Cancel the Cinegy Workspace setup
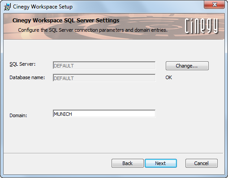Image resolution: width=228 pixels, height=178 pixels. [201, 163]
